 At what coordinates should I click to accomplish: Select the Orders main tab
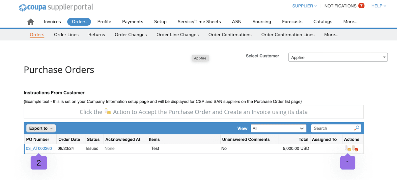pos(79,22)
